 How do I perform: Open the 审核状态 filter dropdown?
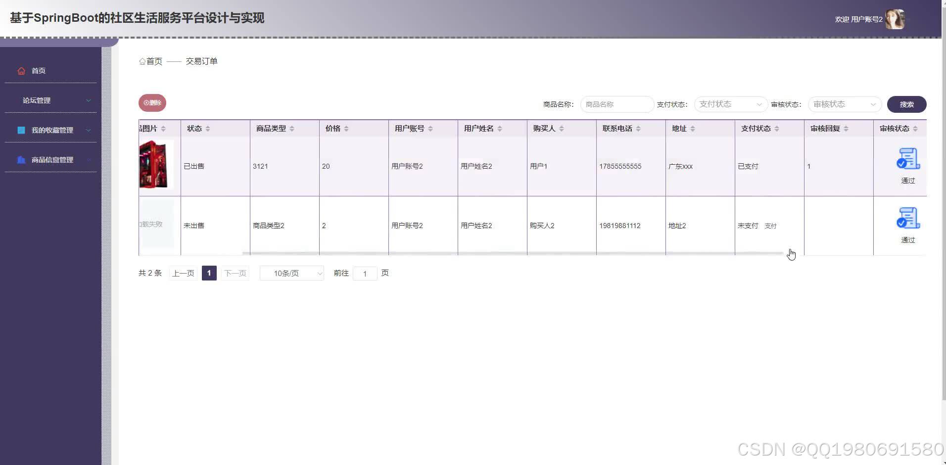coord(844,104)
